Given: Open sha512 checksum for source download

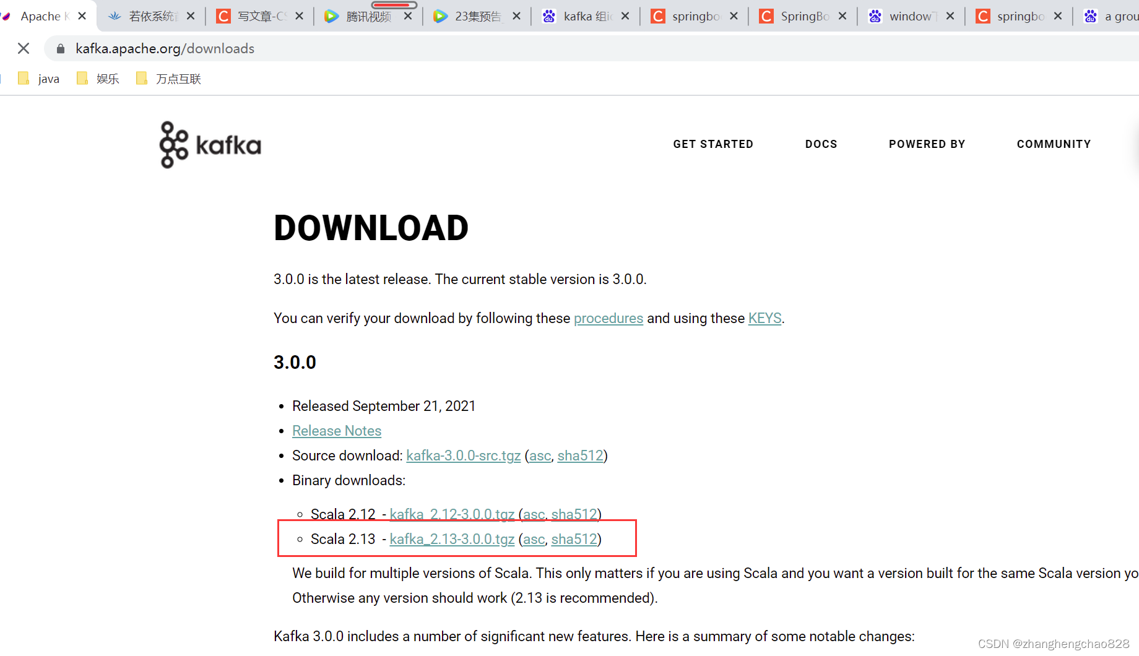Looking at the screenshot, I should [x=580, y=455].
